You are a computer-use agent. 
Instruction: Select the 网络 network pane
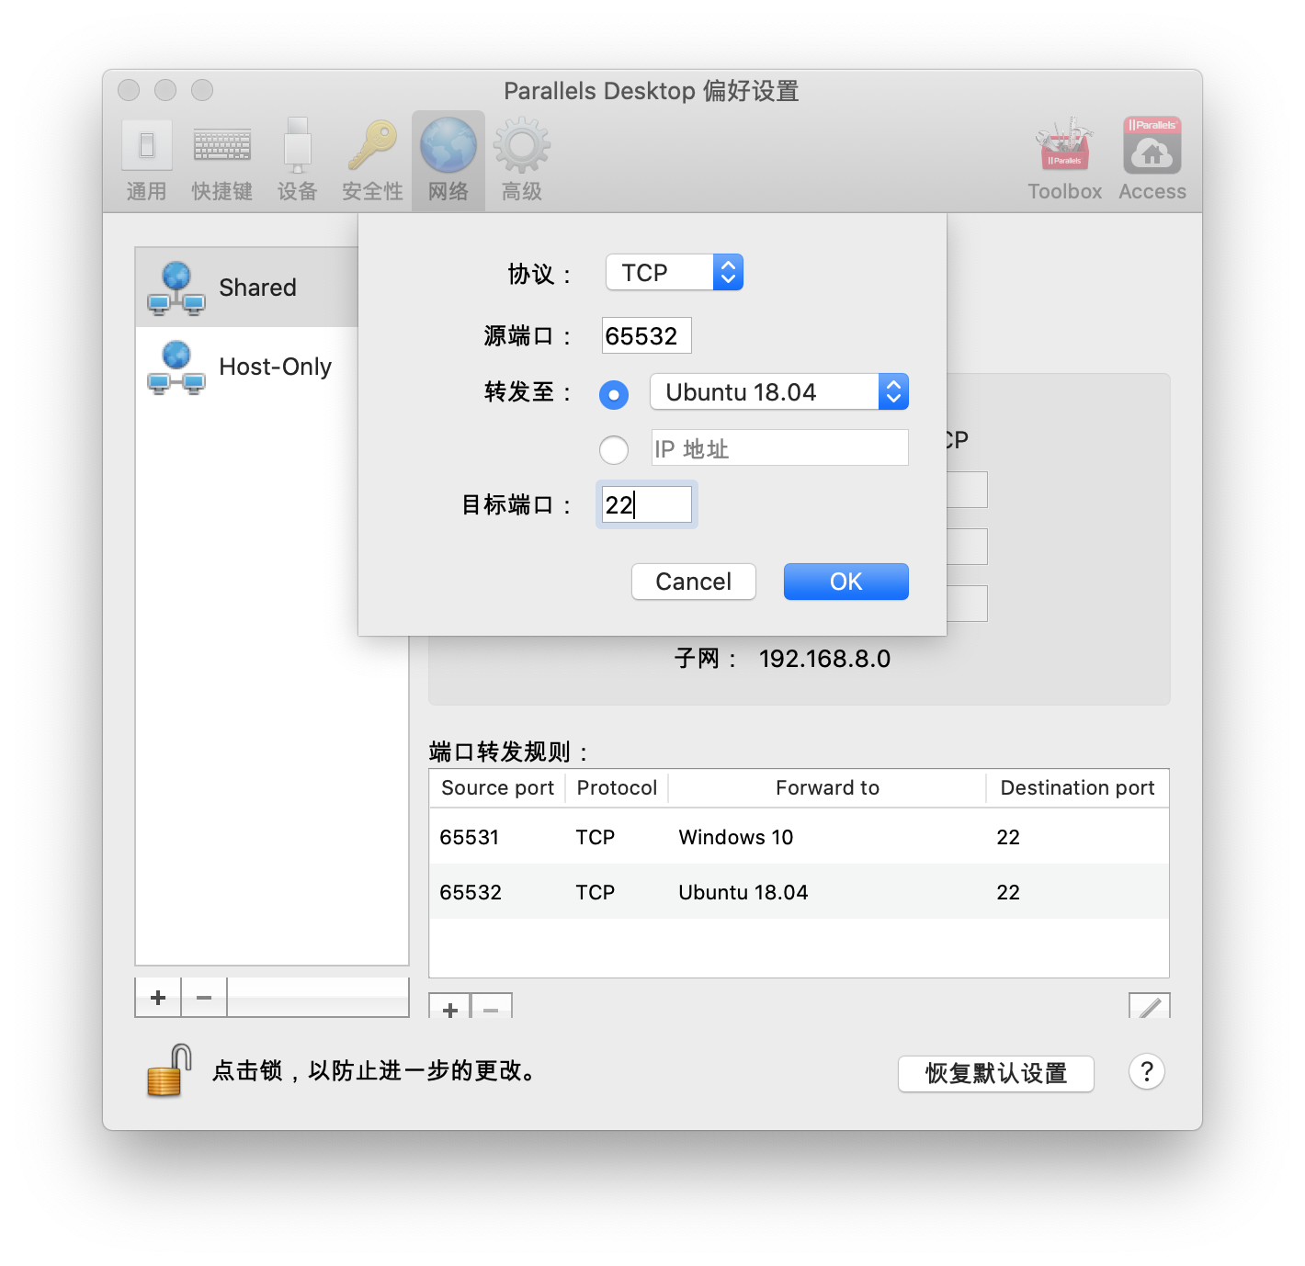click(x=448, y=160)
